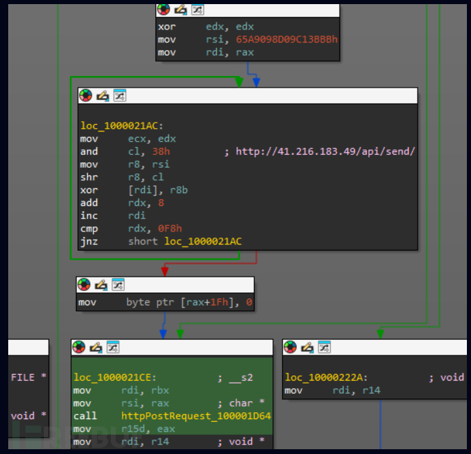
Task: Click the pencil edit icon on the xor edx node
Action: click(x=179, y=10)
